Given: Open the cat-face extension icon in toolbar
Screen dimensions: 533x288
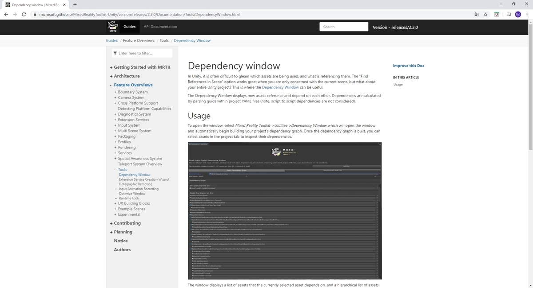Looking at the screenshot, I should [x=497, y=14].
